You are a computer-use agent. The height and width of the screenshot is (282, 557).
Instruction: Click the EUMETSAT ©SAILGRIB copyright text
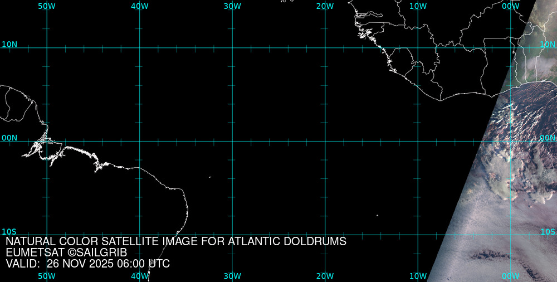coord(66,252)
